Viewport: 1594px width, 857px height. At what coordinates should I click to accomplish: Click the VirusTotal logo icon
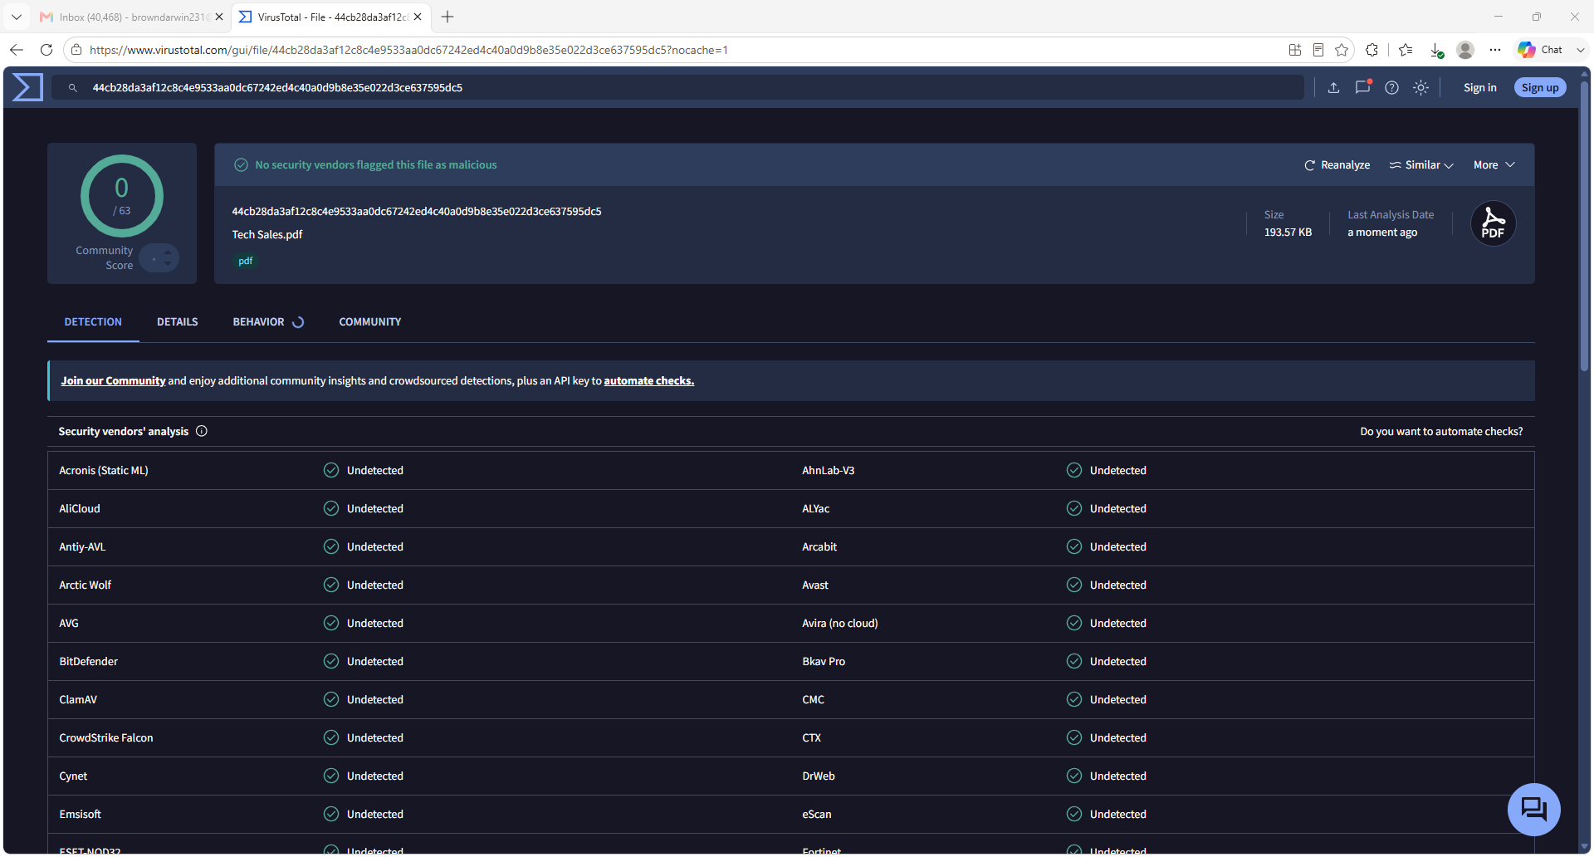tap(27, 87)
